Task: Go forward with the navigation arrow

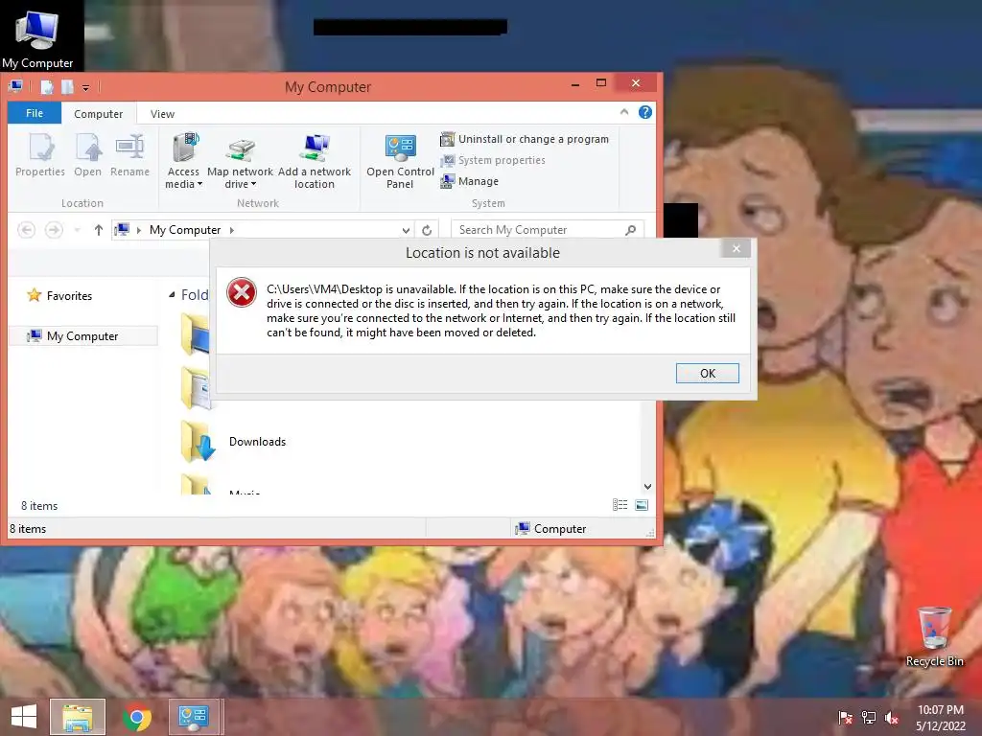Action: 54,230
